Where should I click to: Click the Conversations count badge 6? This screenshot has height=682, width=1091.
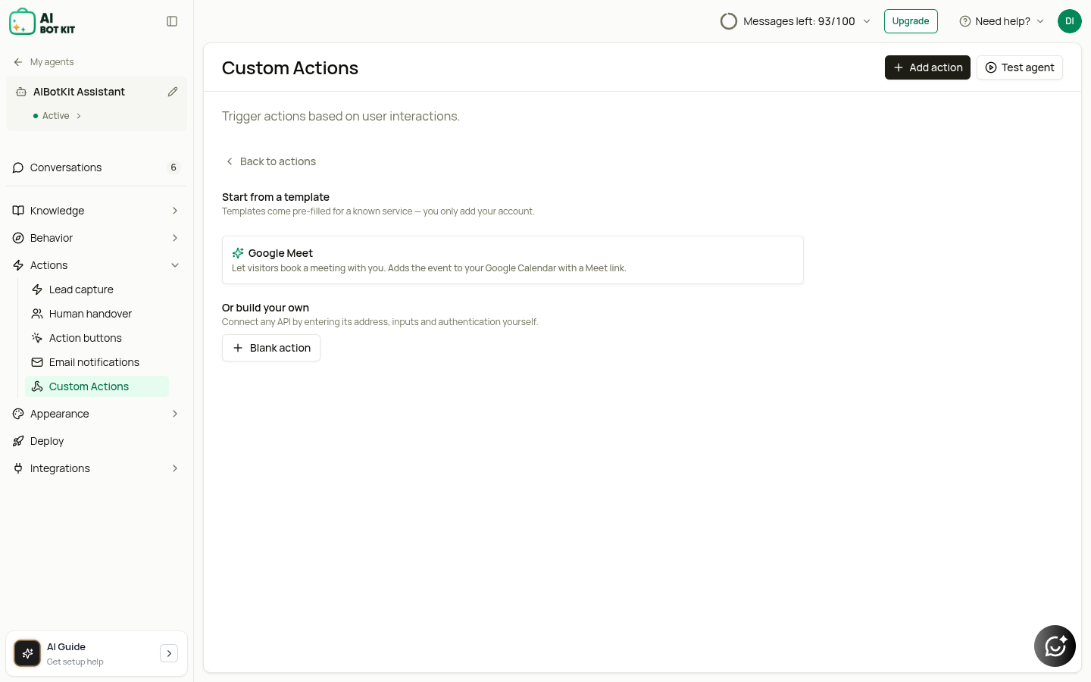pos(173,167)
